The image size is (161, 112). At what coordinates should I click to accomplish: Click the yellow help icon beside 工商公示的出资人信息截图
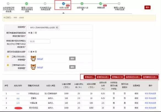8,57
